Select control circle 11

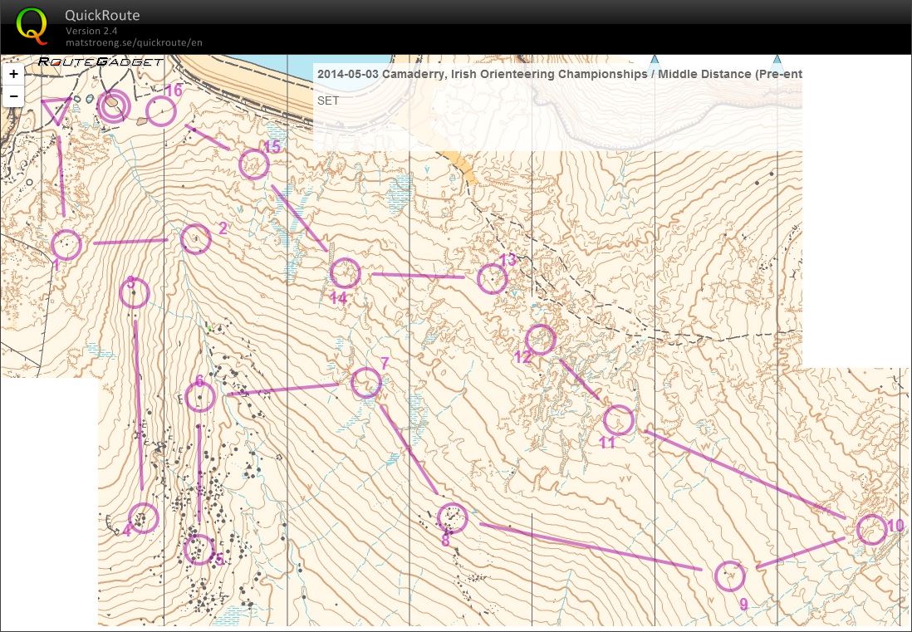coord(618,419)
